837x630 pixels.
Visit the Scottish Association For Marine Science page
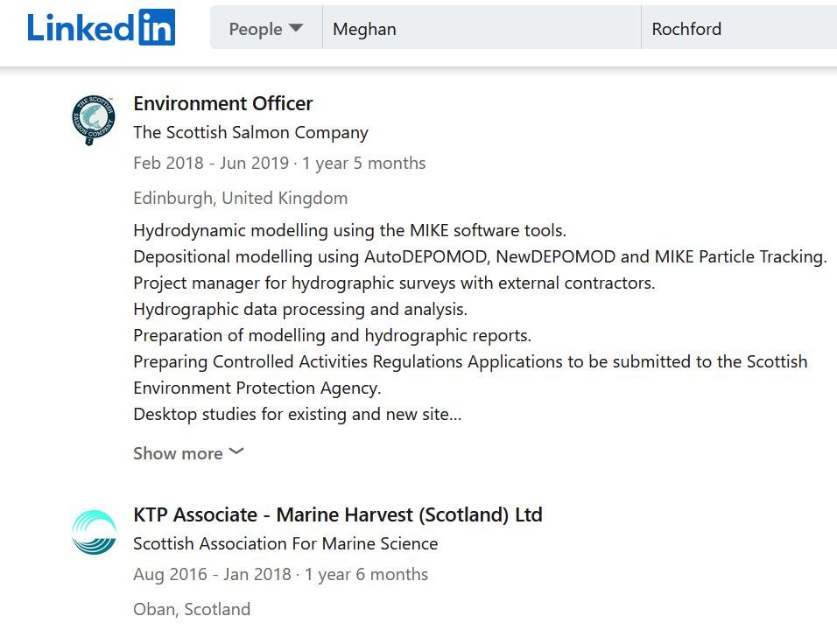[x=285, y=543]
